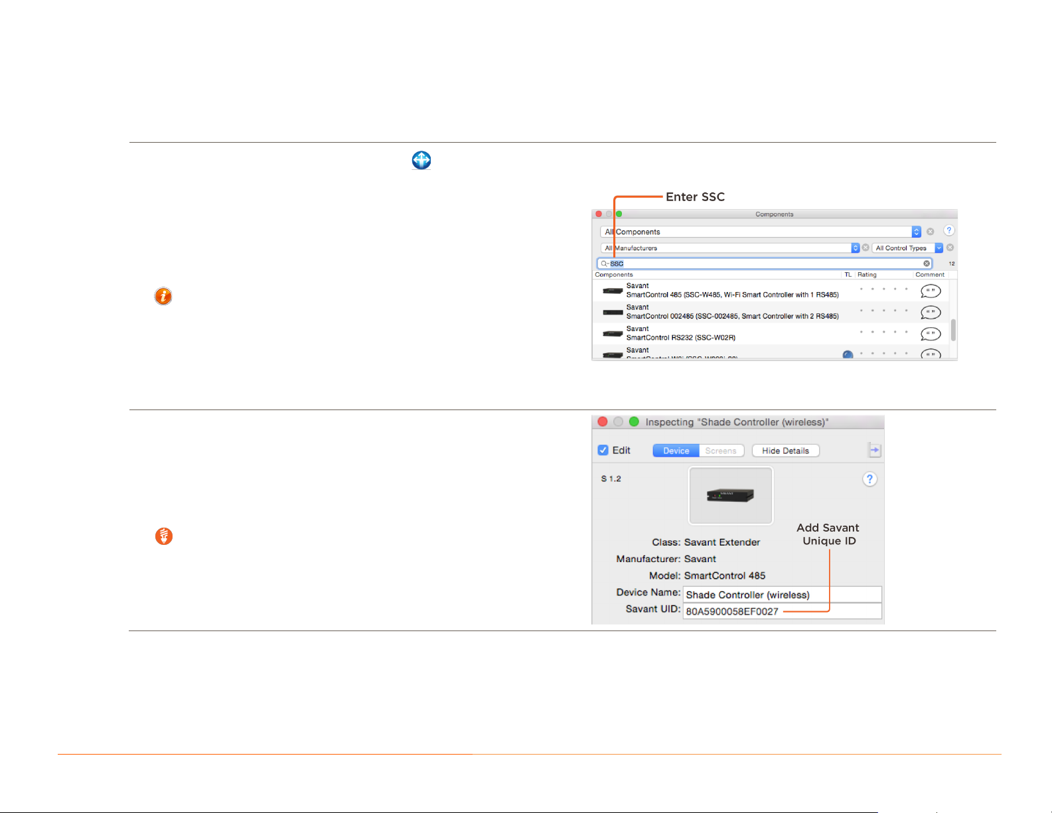Sort by the Rating column header
This screenshot has height=813, width=1052.
pos(867,275)
